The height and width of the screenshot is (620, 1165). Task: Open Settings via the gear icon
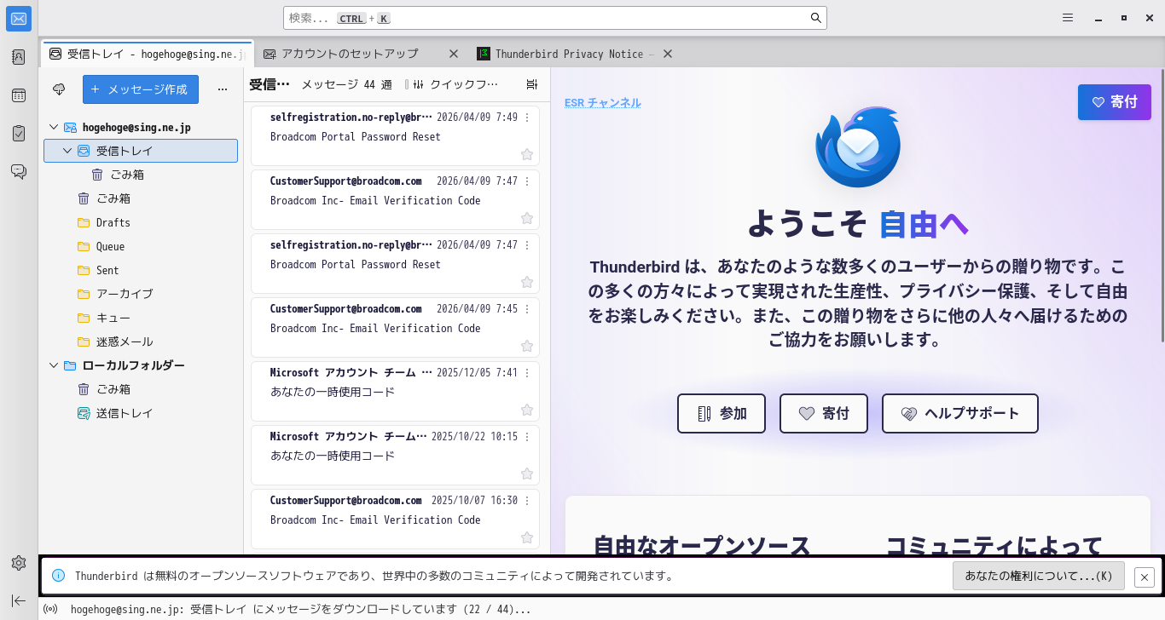[19, 563]
